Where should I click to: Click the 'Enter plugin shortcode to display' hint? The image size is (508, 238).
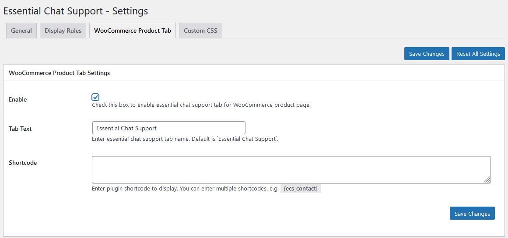(x=186, y=189)
